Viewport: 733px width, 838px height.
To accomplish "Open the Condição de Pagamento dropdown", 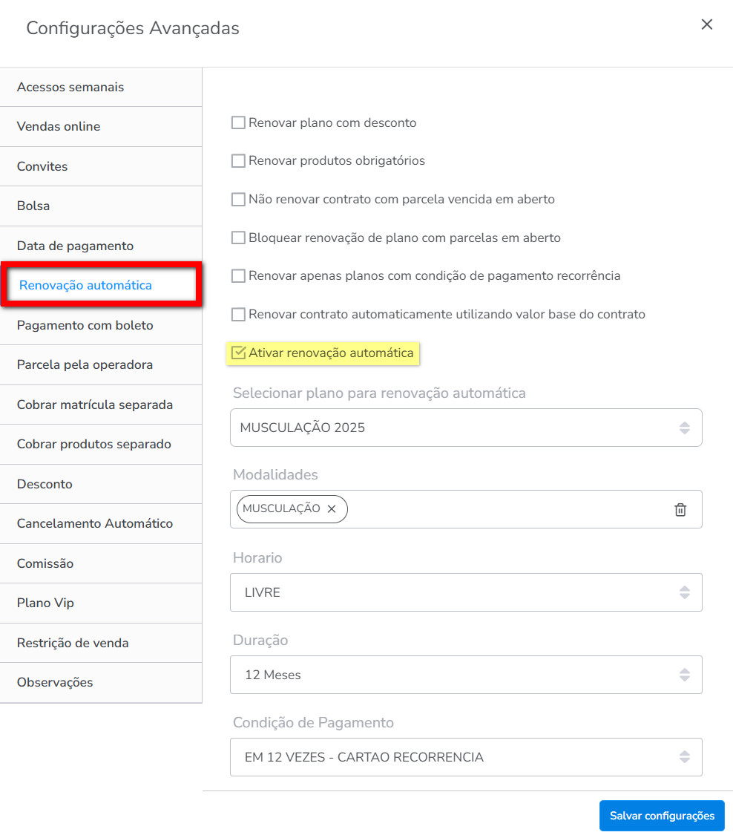I will (x=466, y=757).
